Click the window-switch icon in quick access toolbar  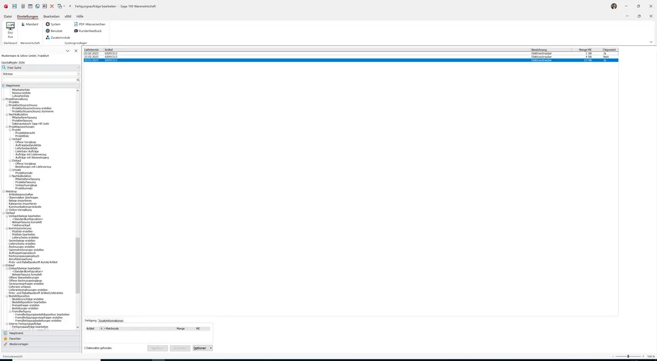point(59,6)
